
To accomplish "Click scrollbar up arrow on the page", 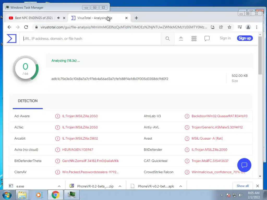I will [260, 34].
